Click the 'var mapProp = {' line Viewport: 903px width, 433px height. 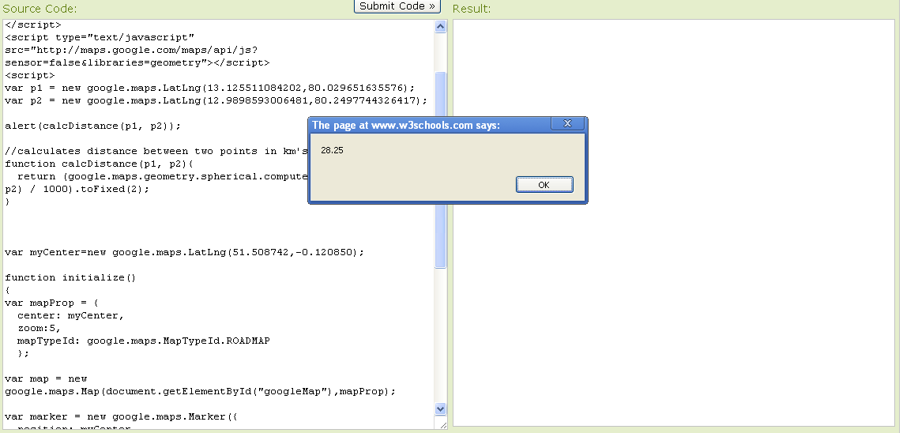tap(52, 303)
